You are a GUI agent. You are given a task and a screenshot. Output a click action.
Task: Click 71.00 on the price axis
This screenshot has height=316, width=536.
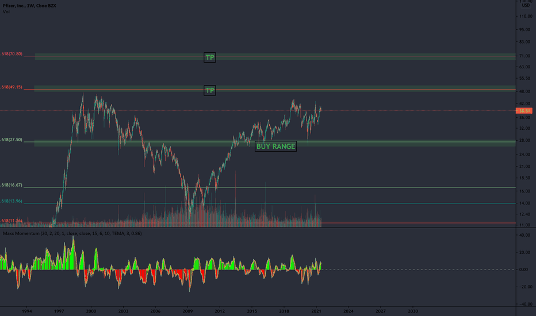525,56
